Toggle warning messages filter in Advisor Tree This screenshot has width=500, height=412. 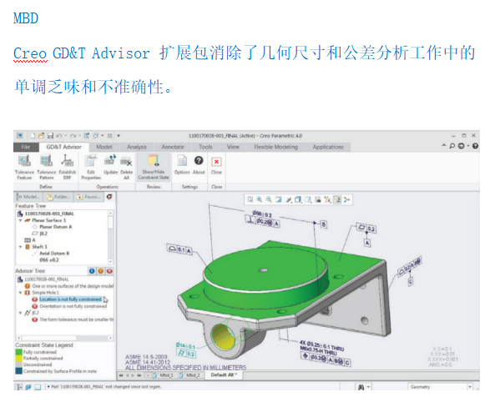click(101, 271)
